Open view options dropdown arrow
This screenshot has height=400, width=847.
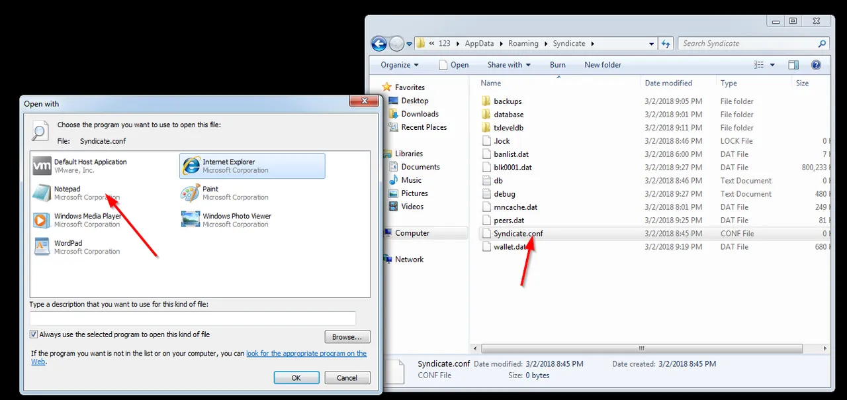(x=772, y=65)
